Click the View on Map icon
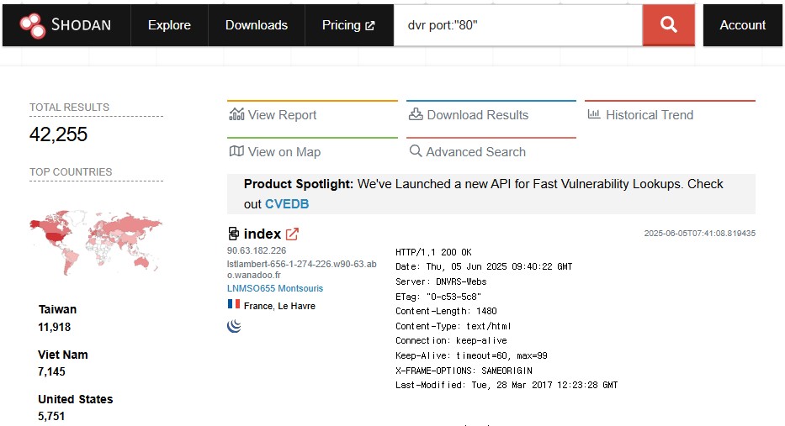The image size is (785, 426). tap(236, 151)
